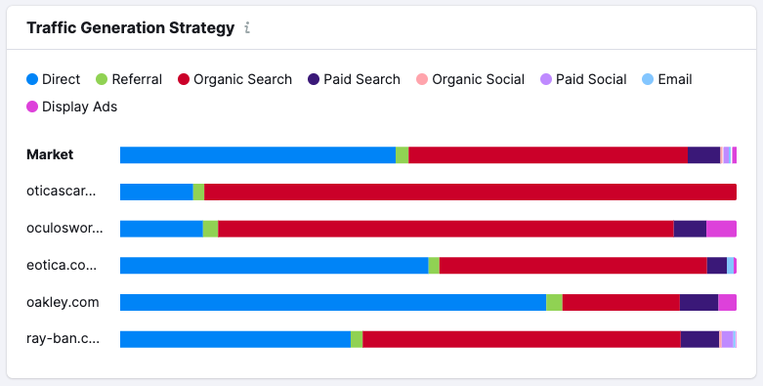Toggle the Paid Search legend item
763x386 pixels.
354,79
